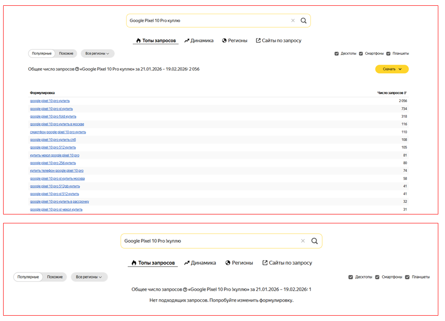Click the question mark help icon in the lower panel
This screenshot has height=321, width=445.
point(185,289)
